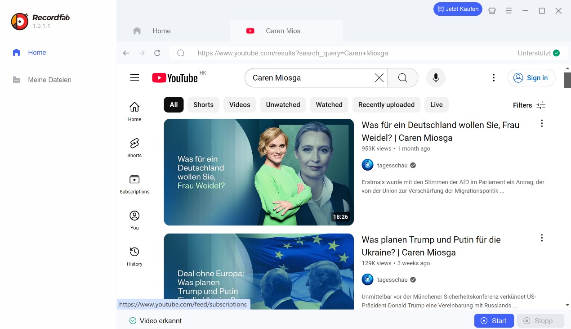Start recording with the Start button

pyautogui.click(x=494, y=321)
